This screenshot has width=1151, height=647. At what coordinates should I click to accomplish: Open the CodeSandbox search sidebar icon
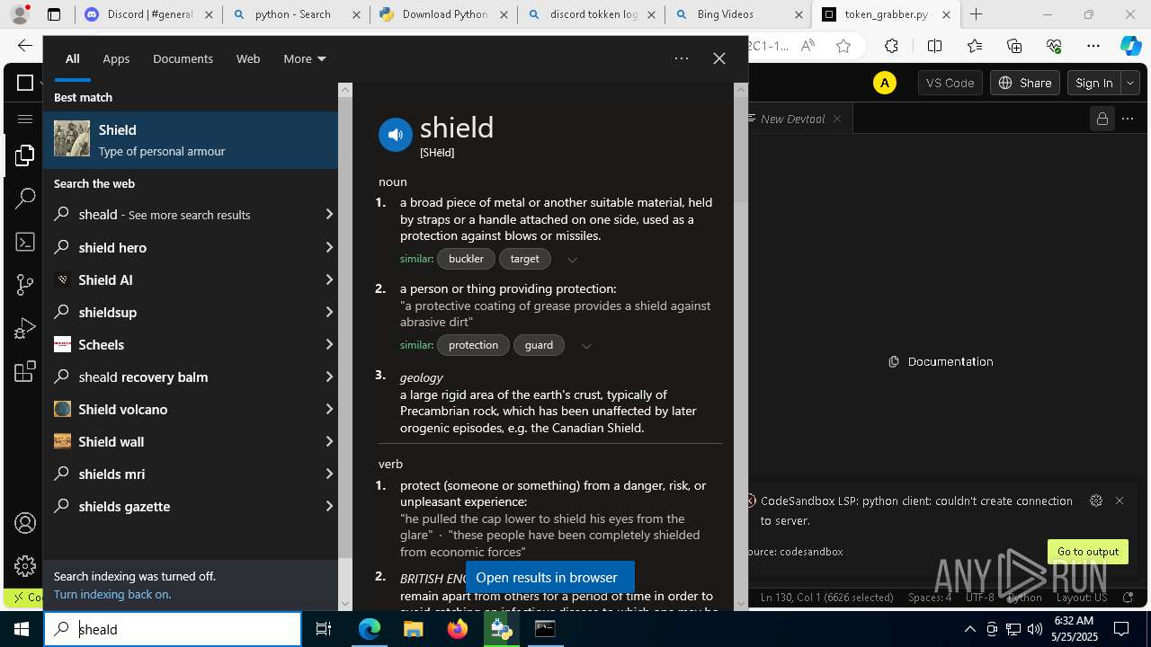coord(25,199)
